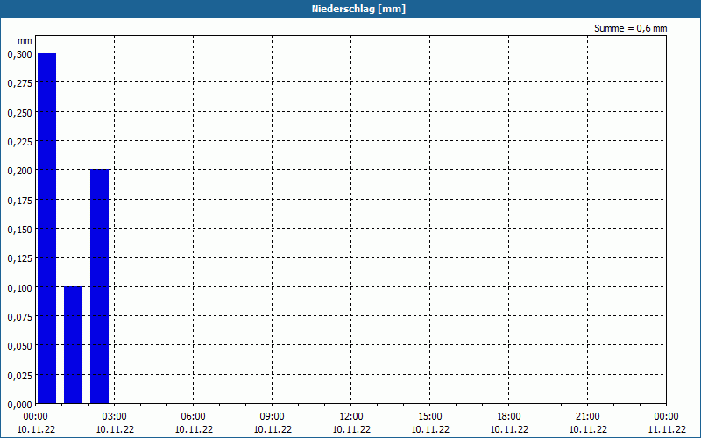This screenshot has width=701, height=438.
Task: Click the 09:00 time axis label
Action: coord(273,417)
